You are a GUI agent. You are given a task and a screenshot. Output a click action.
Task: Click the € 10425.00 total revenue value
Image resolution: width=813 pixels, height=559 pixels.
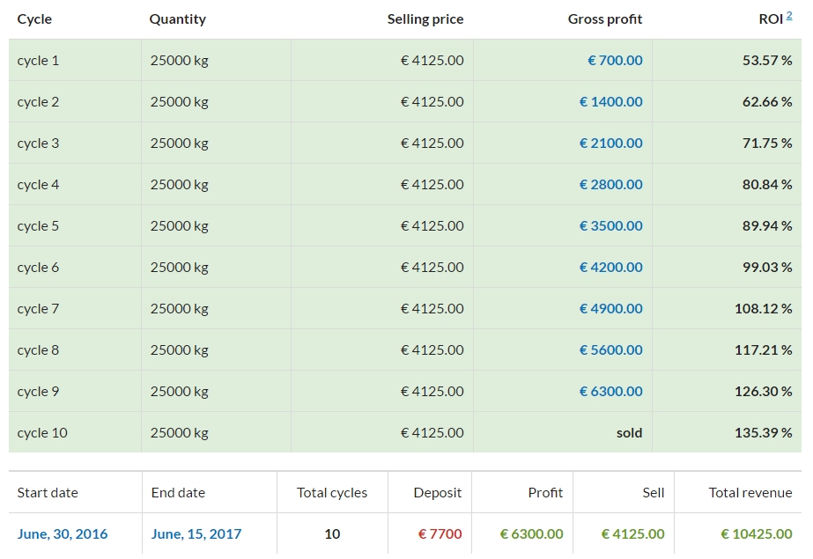pos(756,534)
